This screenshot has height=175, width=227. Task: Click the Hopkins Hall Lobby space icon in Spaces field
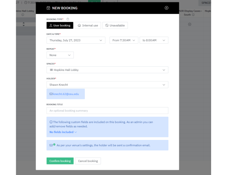click(x=51, y=70)
